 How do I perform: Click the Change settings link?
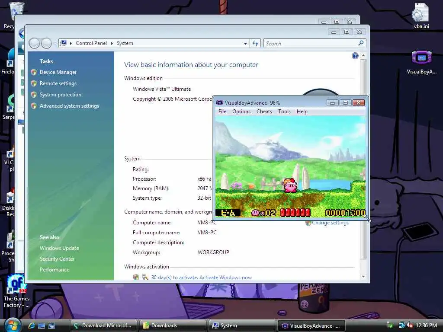pos(330,223)
